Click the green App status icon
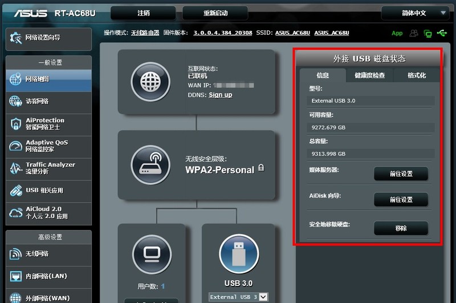 click(x=397, y=33)
